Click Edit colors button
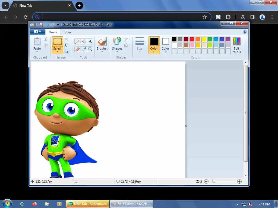Screen dimensions: 278x208 click(x=236, y=45)
